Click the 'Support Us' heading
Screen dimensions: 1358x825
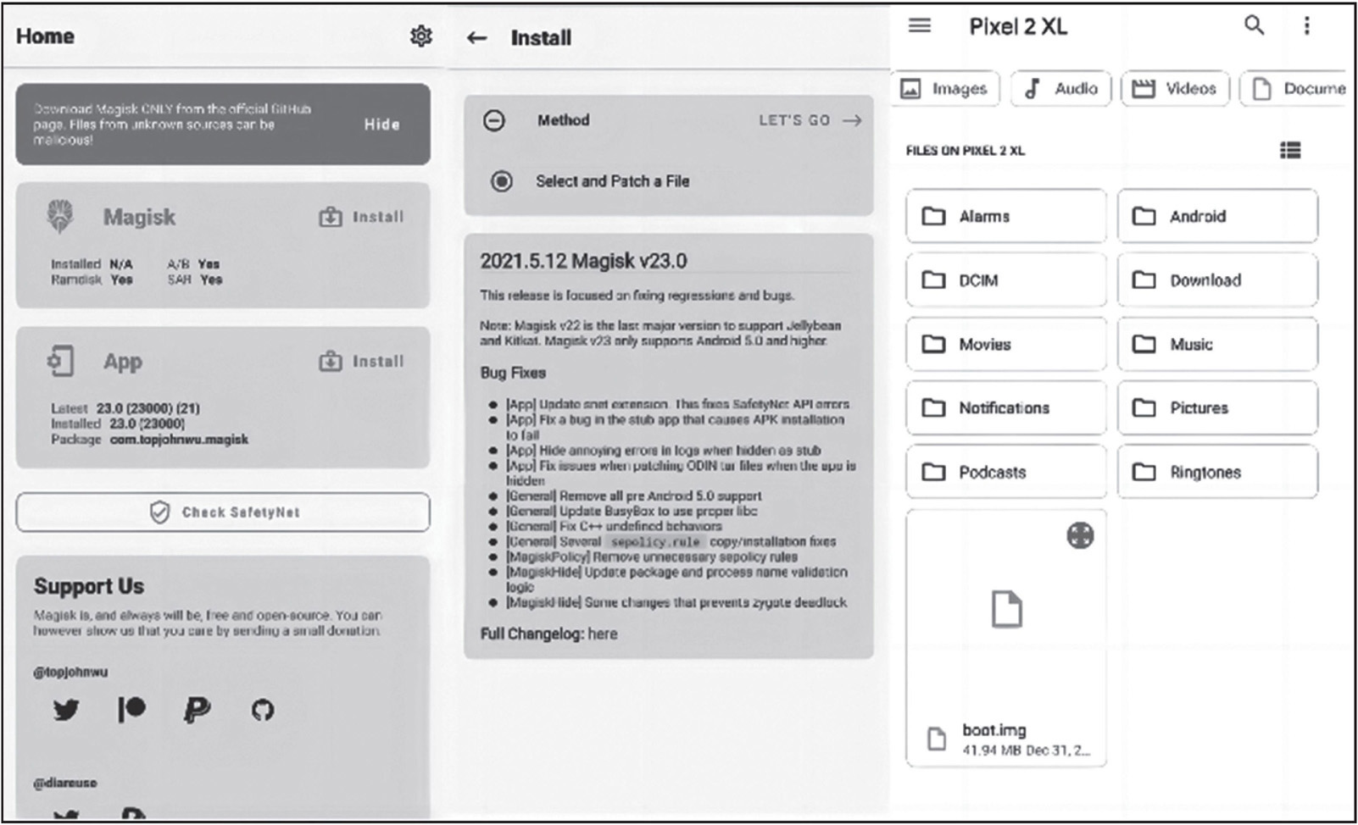[89, 586]
